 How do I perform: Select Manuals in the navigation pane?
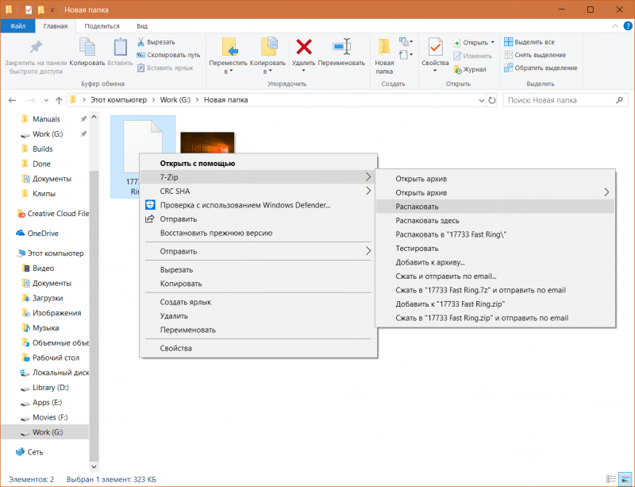(46, 119)
